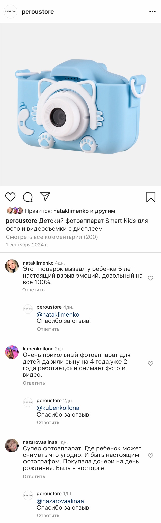View nazarovaalinaa's profile picture

click(12, 445)
